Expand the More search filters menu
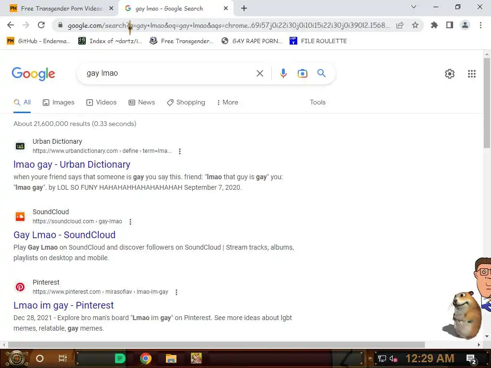The image size is (491, 368). coord(228,103)
